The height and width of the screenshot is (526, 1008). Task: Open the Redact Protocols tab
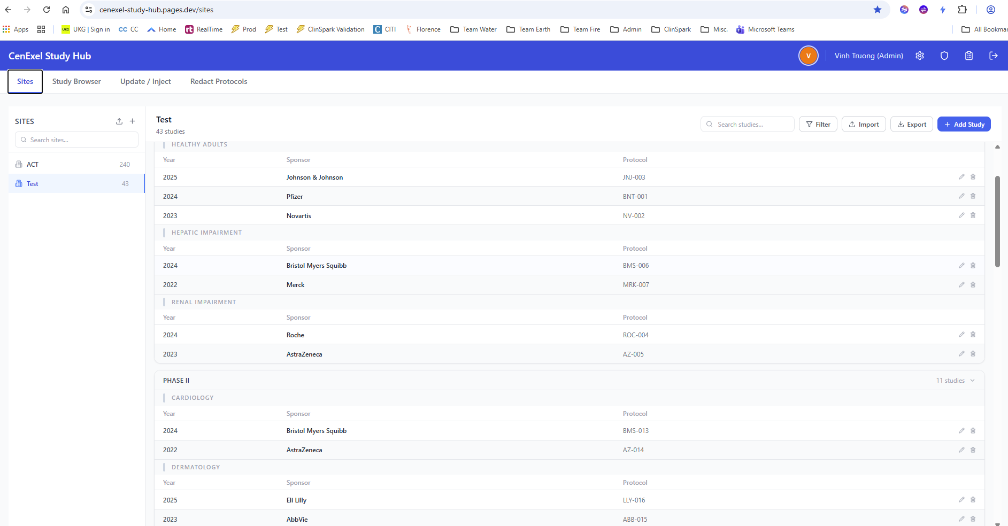219,81
